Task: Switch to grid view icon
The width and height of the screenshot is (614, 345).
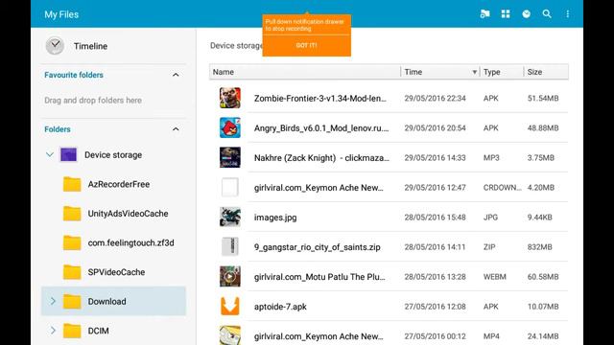Action: click(506, 14)
